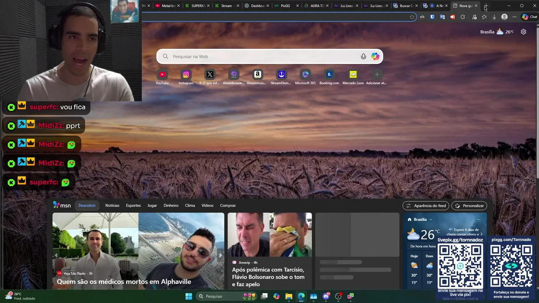Open the Mercado Livre quick link

point(353,77)
